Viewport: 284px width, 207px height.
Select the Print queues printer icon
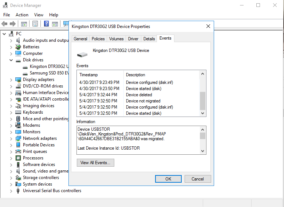[x=18, y=151]
